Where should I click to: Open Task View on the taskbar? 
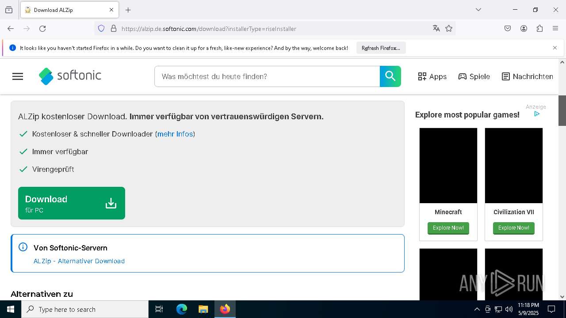(x=159, y=309)
